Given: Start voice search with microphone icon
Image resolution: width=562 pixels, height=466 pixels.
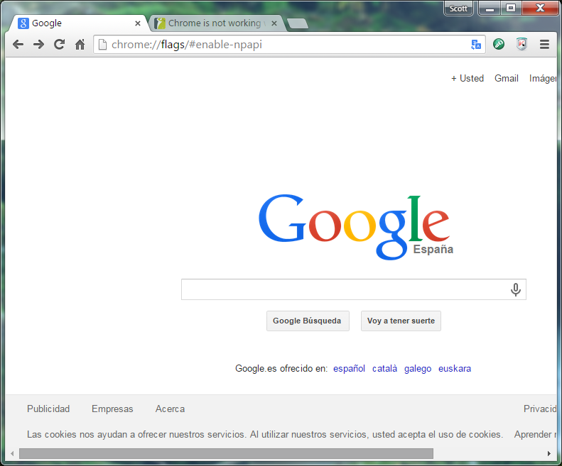Looking at the screenshot, I should [516, 289].
